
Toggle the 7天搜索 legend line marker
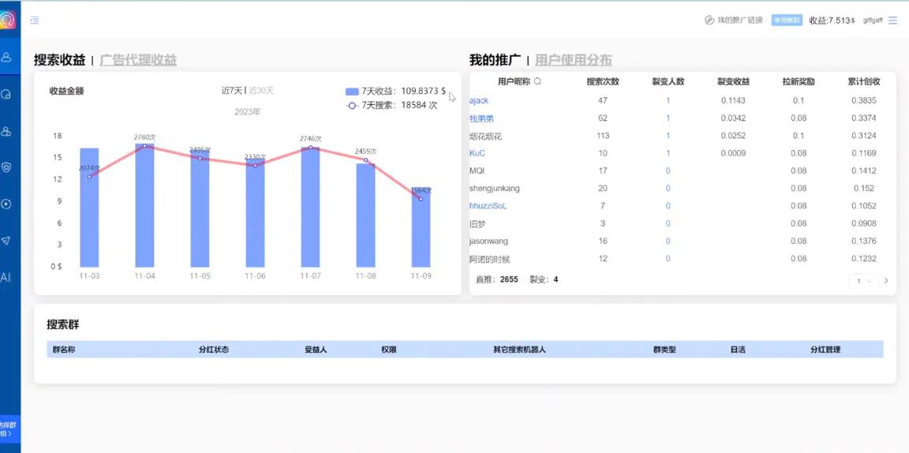pos(352,106)
